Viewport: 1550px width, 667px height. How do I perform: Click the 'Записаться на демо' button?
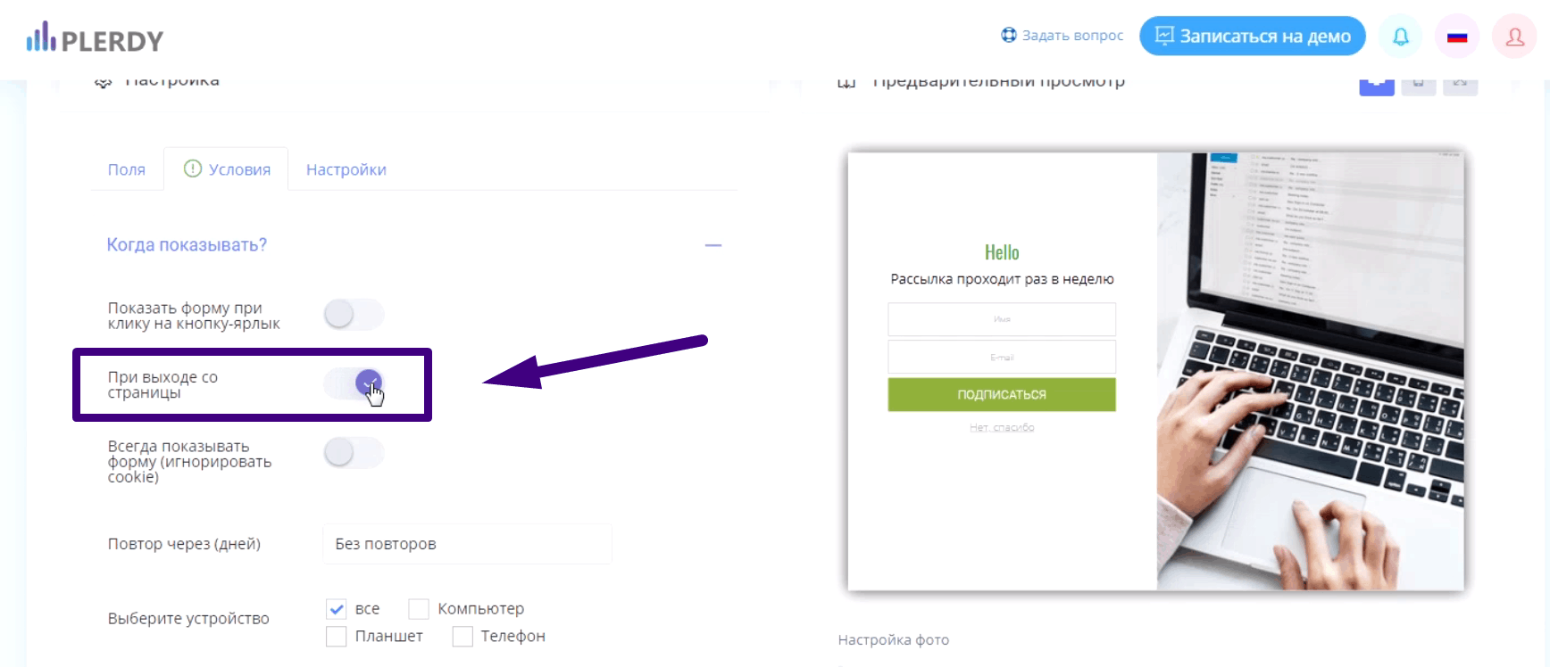1252,37
